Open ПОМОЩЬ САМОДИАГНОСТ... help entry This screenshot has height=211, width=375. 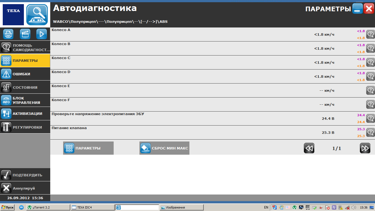coord(25,48)
